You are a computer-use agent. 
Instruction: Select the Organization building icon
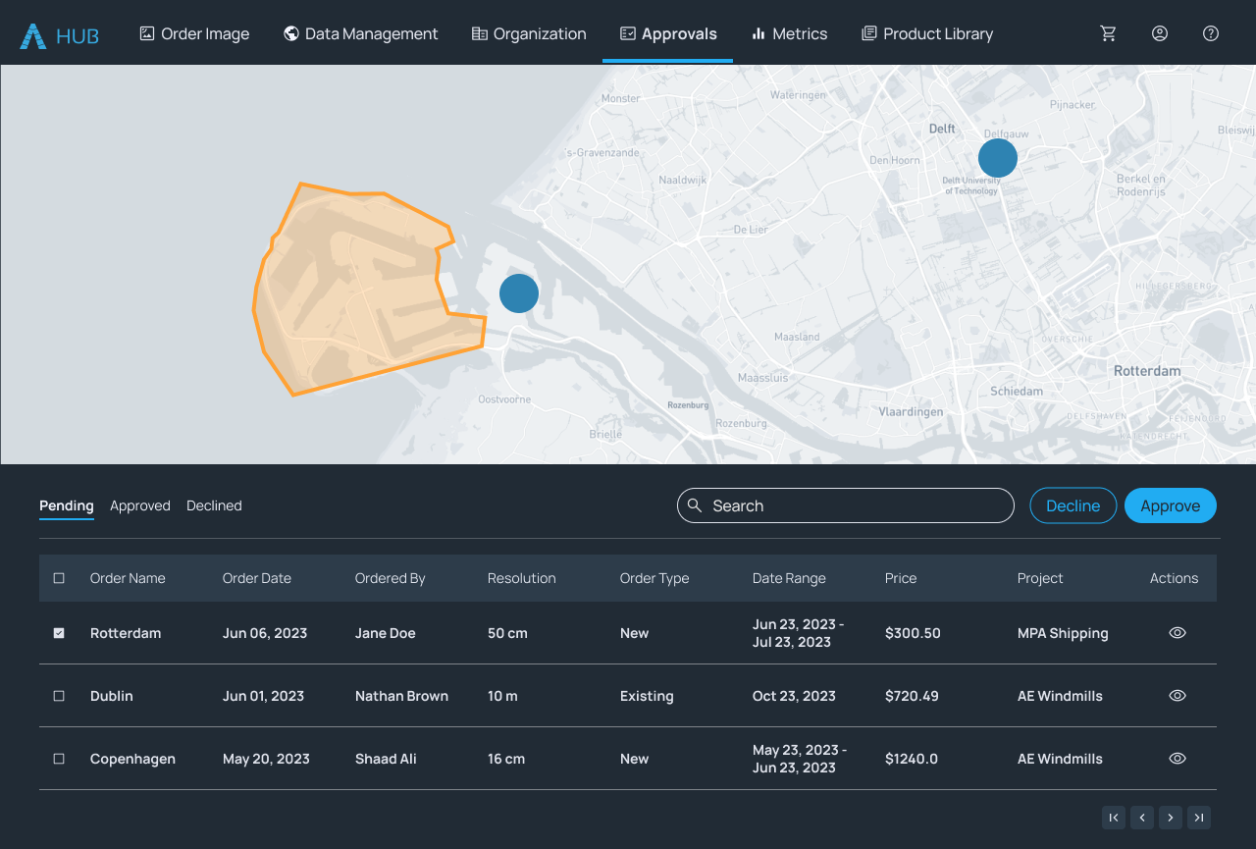coord(478,32)
